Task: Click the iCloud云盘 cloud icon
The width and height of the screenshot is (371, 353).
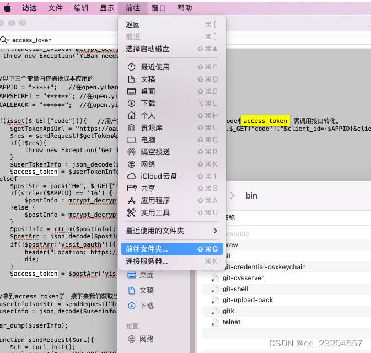Action: 132,176
